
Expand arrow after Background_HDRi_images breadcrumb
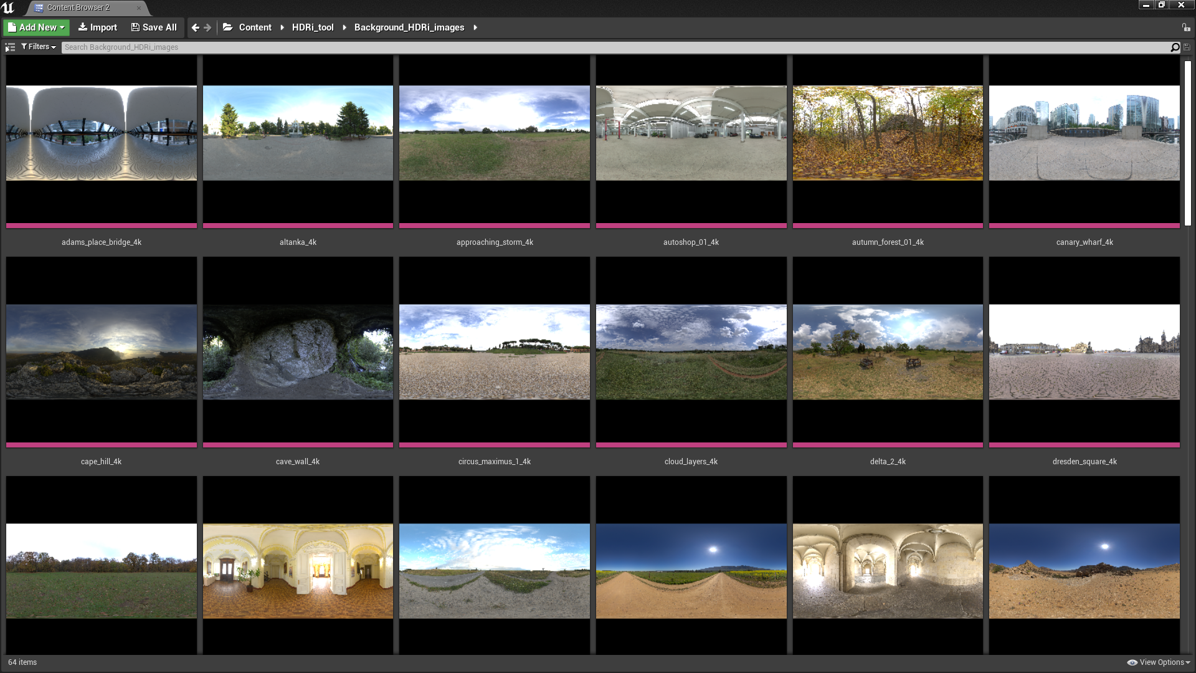(475, 27)
